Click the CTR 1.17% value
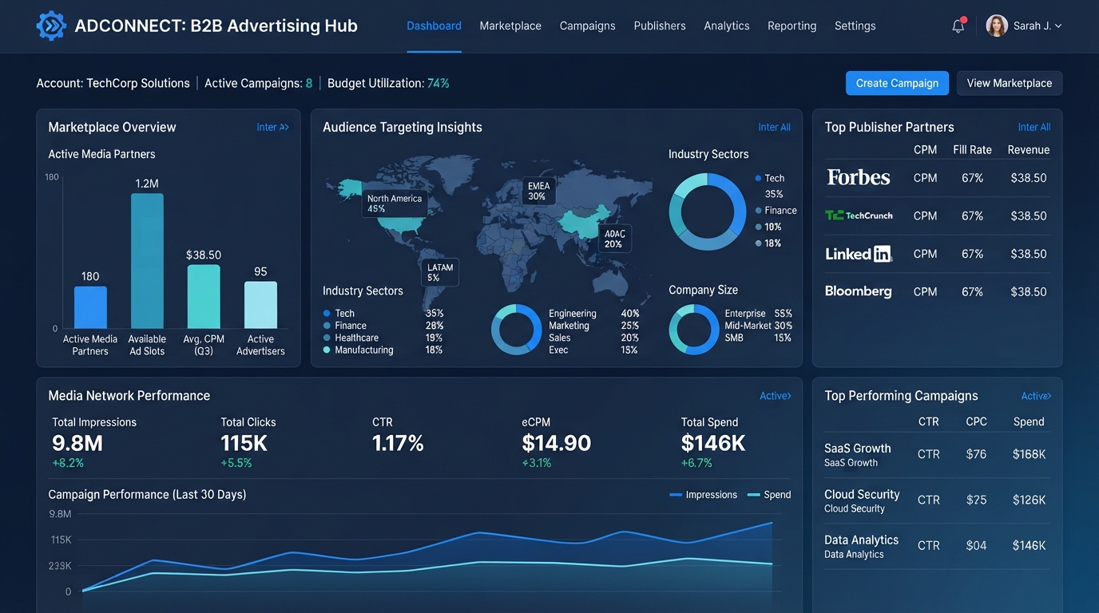 coord(398,443)
